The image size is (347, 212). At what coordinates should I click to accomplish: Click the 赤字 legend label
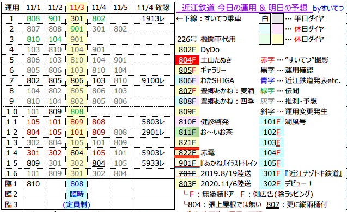point(267,60)
